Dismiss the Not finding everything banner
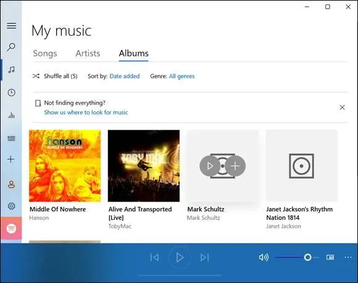 pos(342,108)
